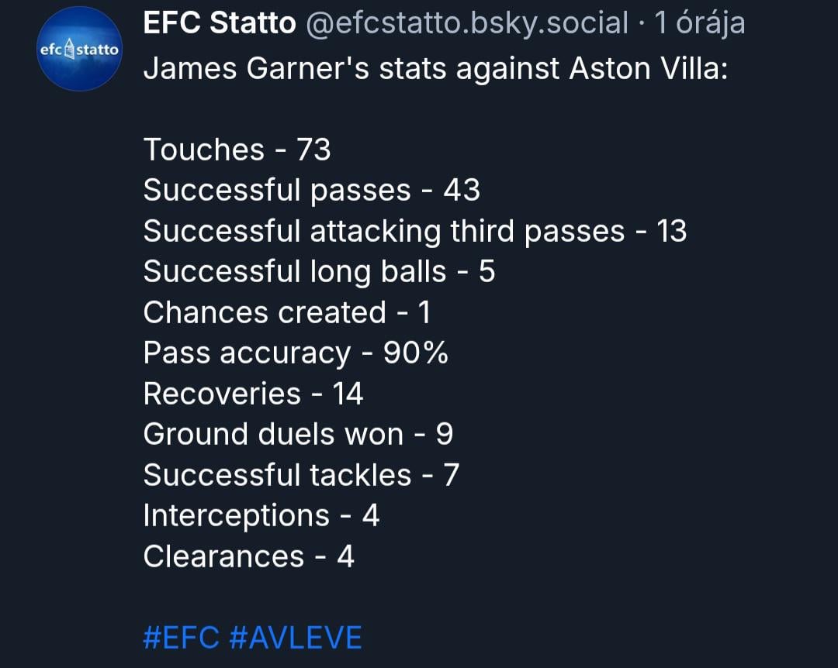
Task: Click the EFC Statto display name
Action: (220, 24)
